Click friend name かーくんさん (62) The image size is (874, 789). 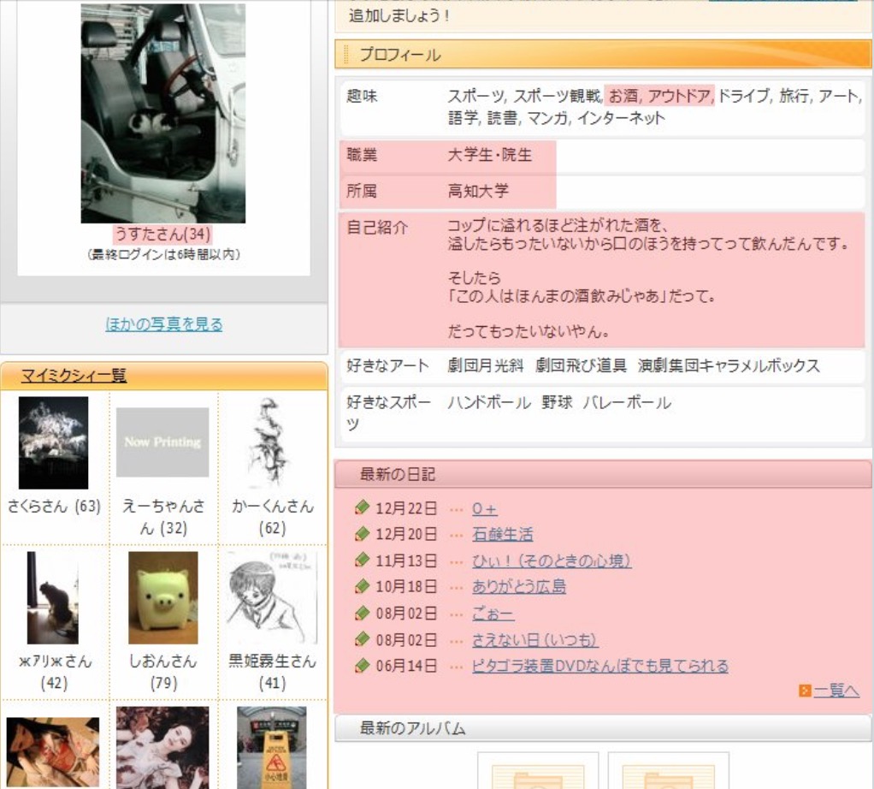point(273,517)
